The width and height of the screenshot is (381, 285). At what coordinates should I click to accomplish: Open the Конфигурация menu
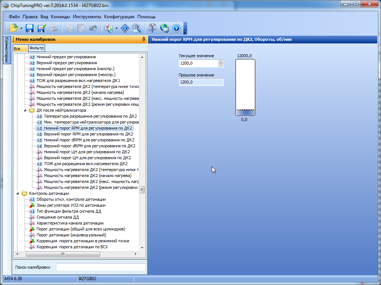coord(119,17)
